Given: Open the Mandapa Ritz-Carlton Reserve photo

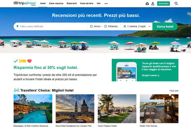Looking at the screenshot, I should coord(33,109).
